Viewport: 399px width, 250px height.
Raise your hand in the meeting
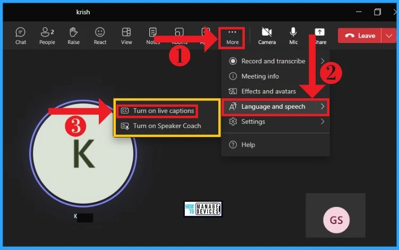click(x=73, y=36)
